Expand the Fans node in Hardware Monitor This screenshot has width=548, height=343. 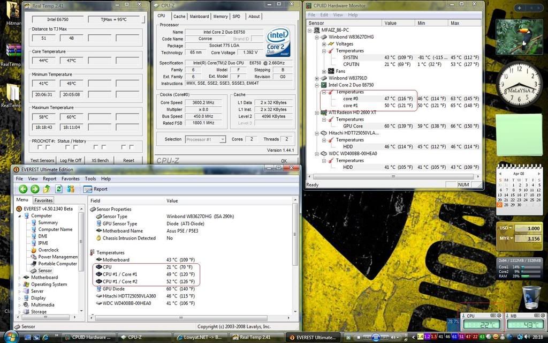324,71
